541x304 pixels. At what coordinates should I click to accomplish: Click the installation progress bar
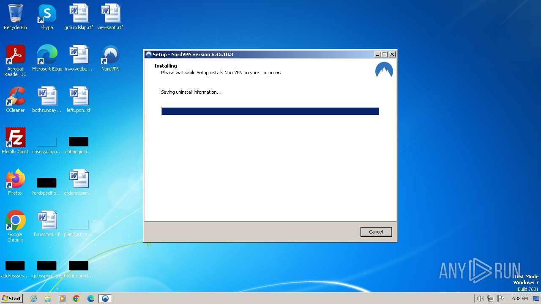pos(270,111)
